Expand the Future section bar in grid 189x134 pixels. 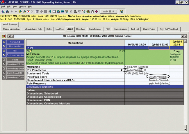105,90
